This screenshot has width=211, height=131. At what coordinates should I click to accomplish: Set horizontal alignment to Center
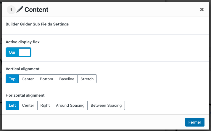coord(28,105)
